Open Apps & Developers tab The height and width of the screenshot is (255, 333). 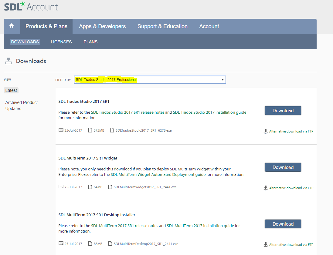pos(102,26)
